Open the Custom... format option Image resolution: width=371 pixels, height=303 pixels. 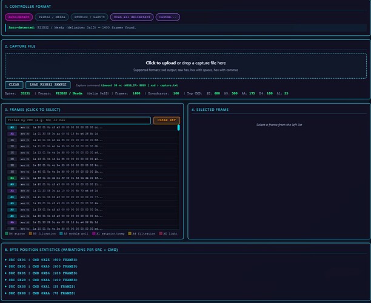click(168, 17)
